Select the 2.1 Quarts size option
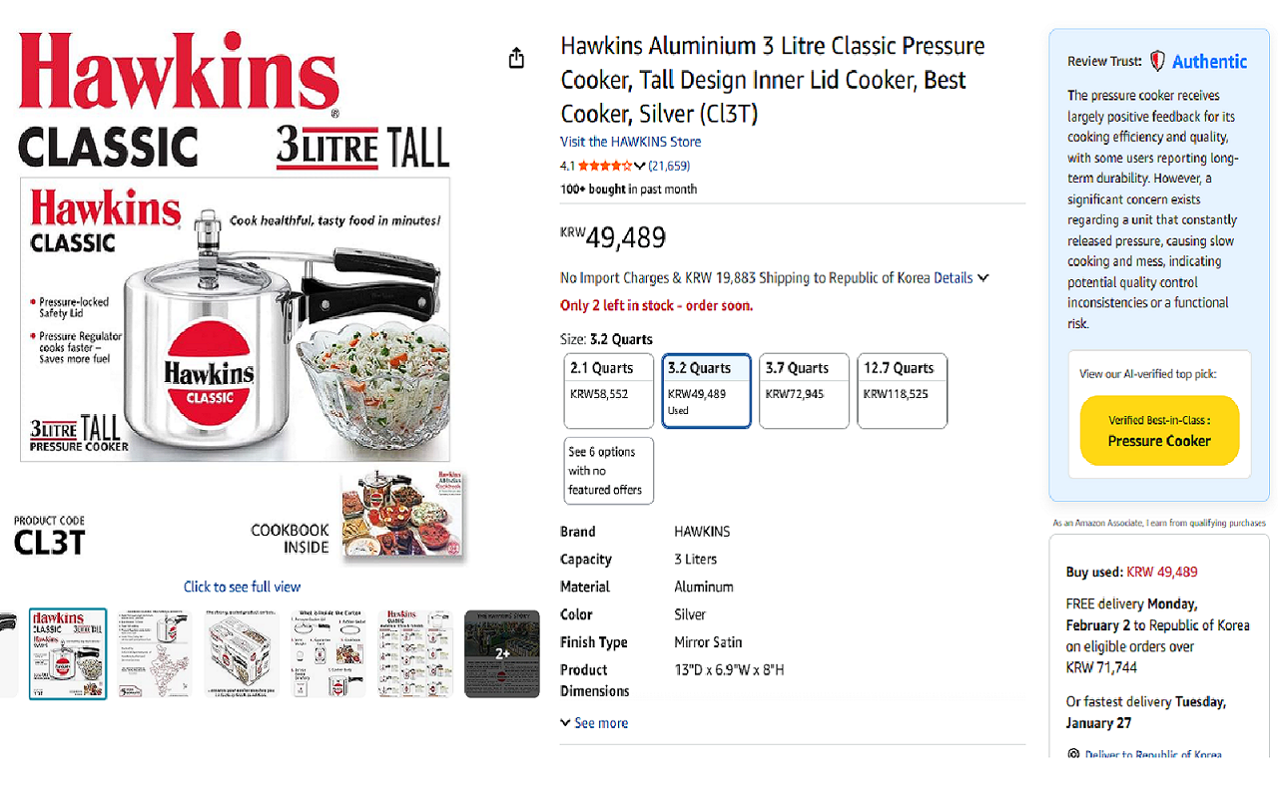This screenshot has height=798, width=1278. [608, 390]
